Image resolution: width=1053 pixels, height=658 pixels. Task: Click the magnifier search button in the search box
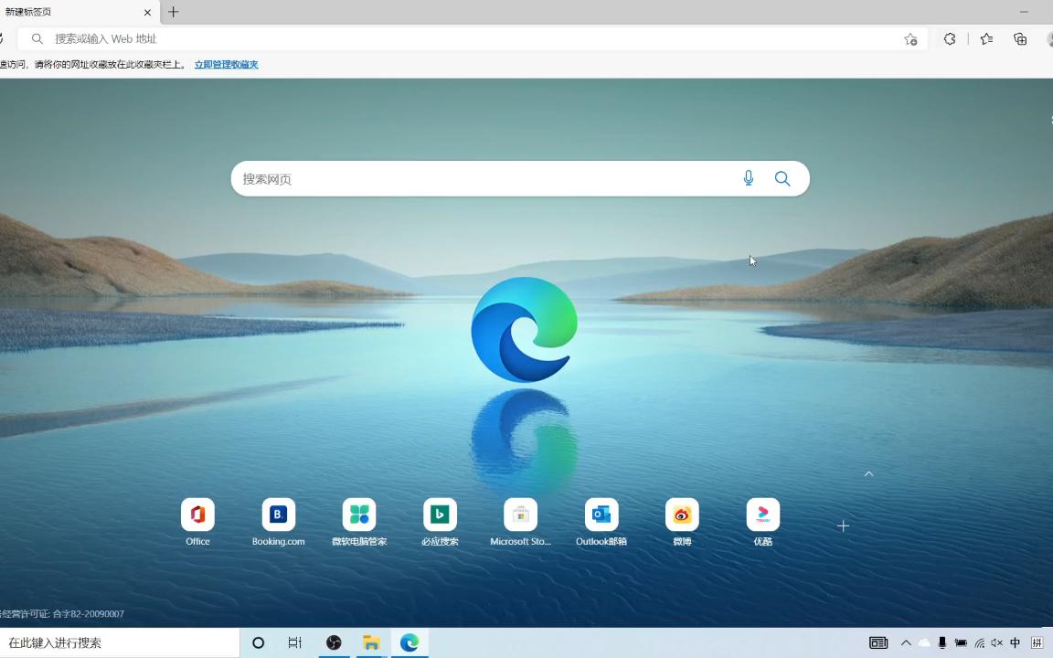782,178
